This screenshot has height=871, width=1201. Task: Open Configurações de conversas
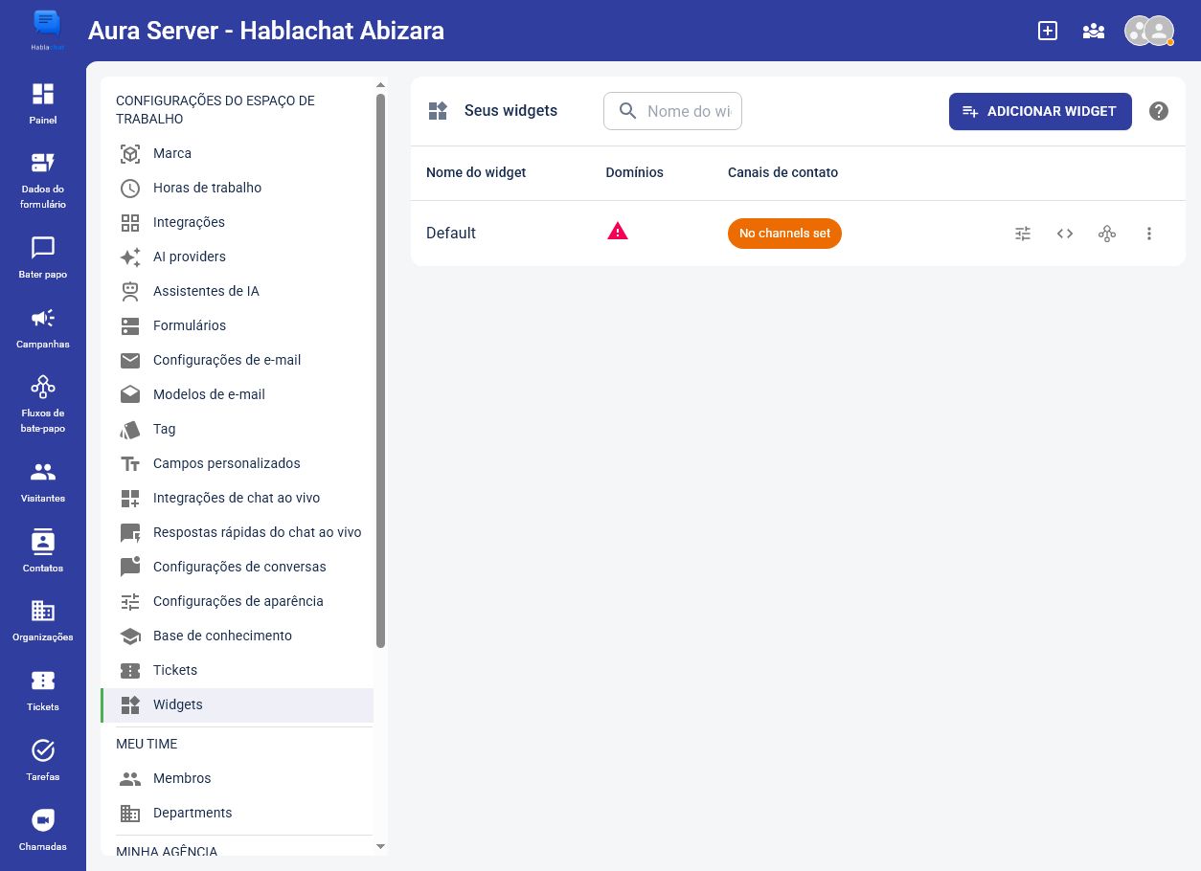[238, 567]
